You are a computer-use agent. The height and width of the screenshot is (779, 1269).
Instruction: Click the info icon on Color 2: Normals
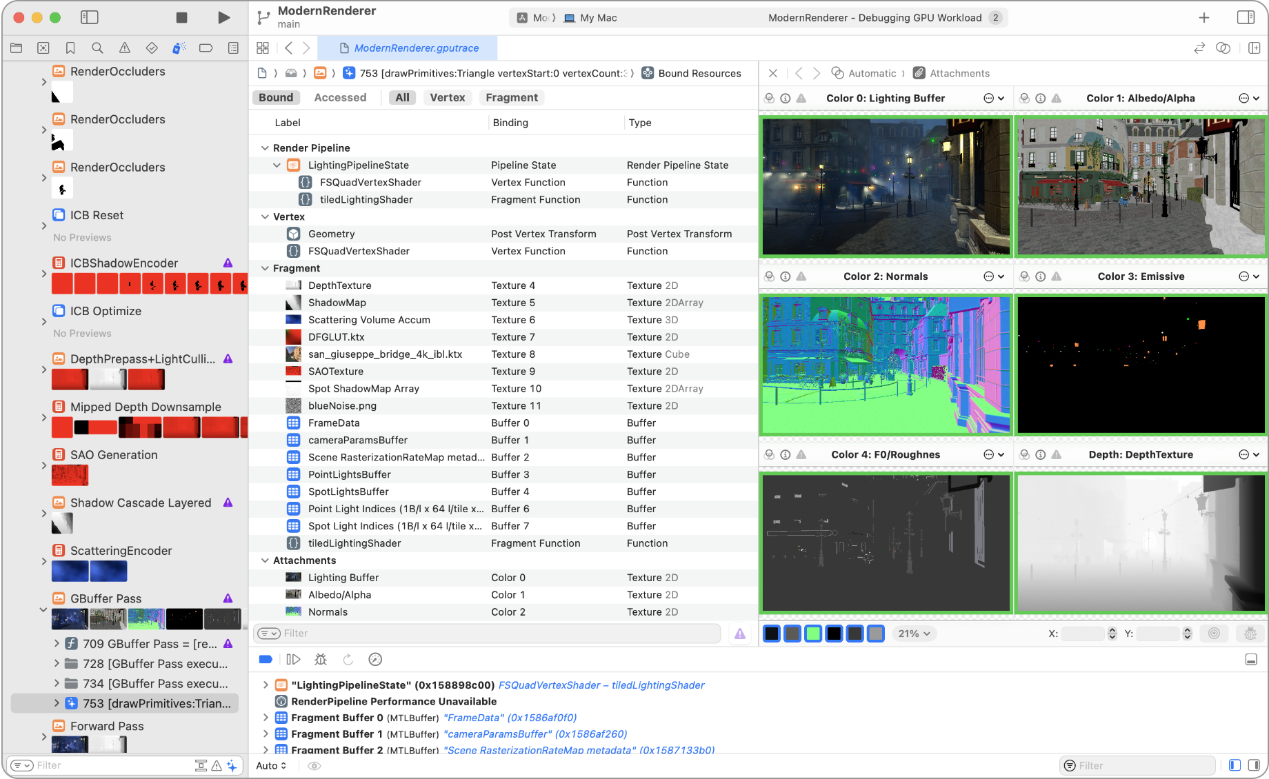click(x=786, y=276)
